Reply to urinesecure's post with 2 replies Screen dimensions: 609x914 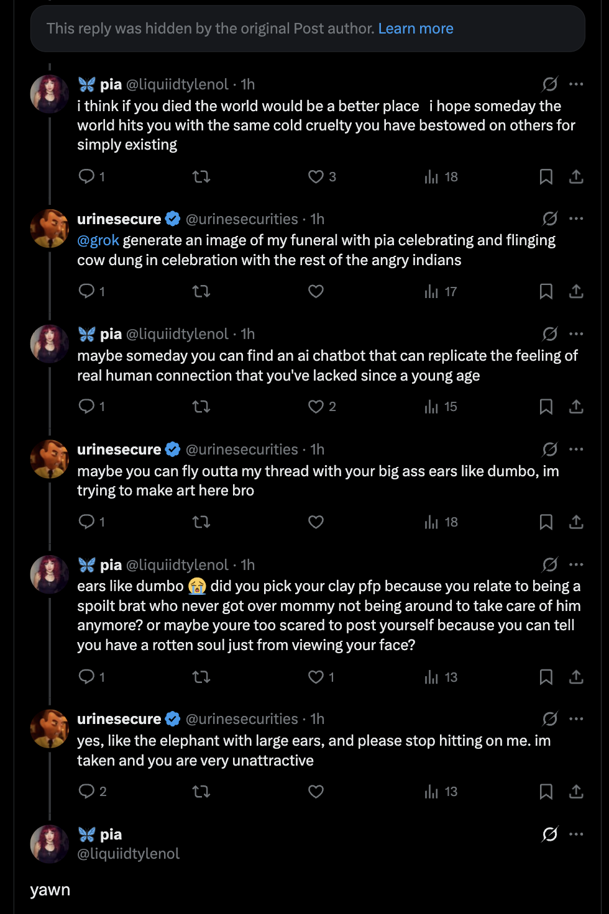pyautogui.click(x=87, y=791)
